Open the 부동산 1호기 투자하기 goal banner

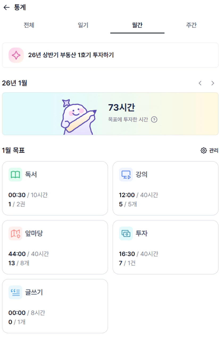coord(110,55)
